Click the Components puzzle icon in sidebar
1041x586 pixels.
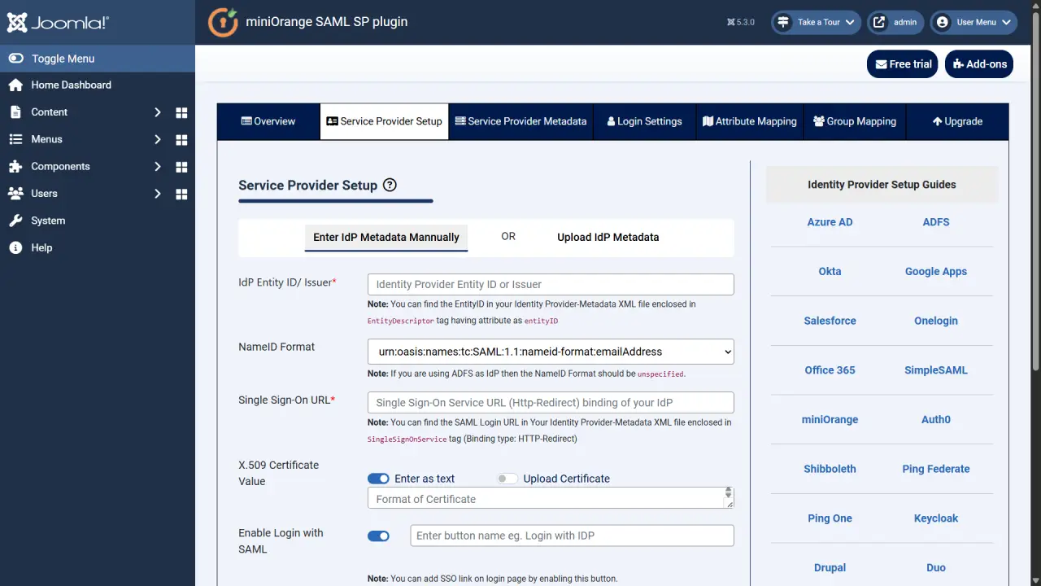[15, 166]
